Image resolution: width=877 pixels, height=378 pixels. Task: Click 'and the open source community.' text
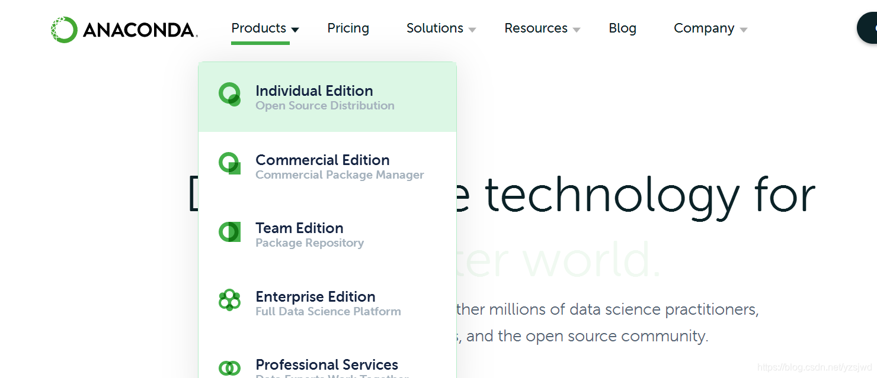587,337
